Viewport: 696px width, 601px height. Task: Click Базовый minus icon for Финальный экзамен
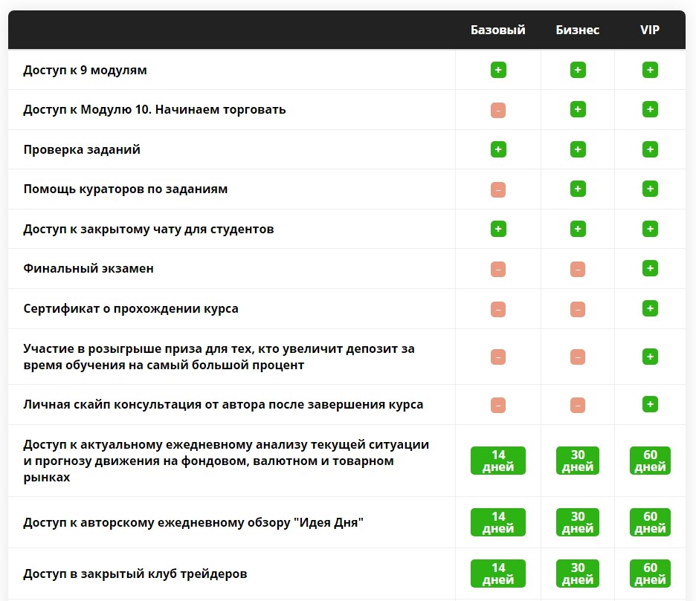tap(498, 268)
